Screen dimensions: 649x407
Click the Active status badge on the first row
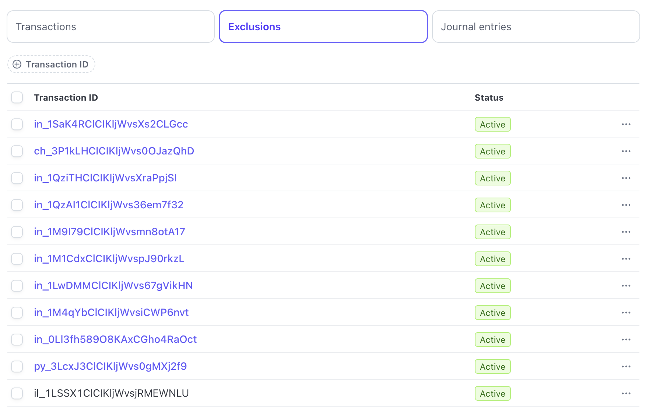click(492, 124)
